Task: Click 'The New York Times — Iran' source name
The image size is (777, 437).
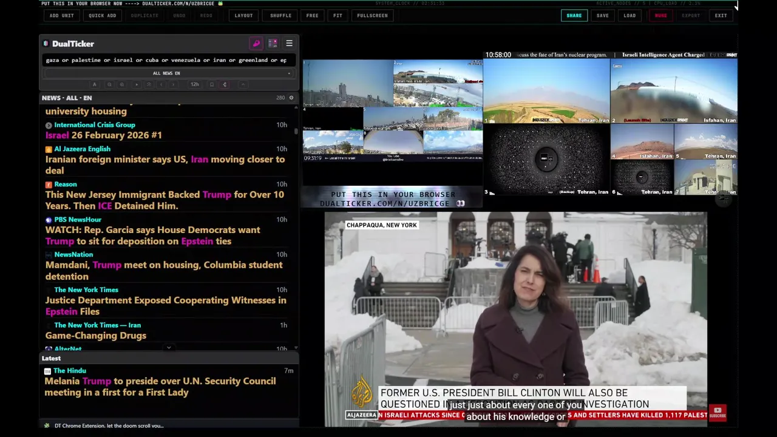Action: coord(97,325)
